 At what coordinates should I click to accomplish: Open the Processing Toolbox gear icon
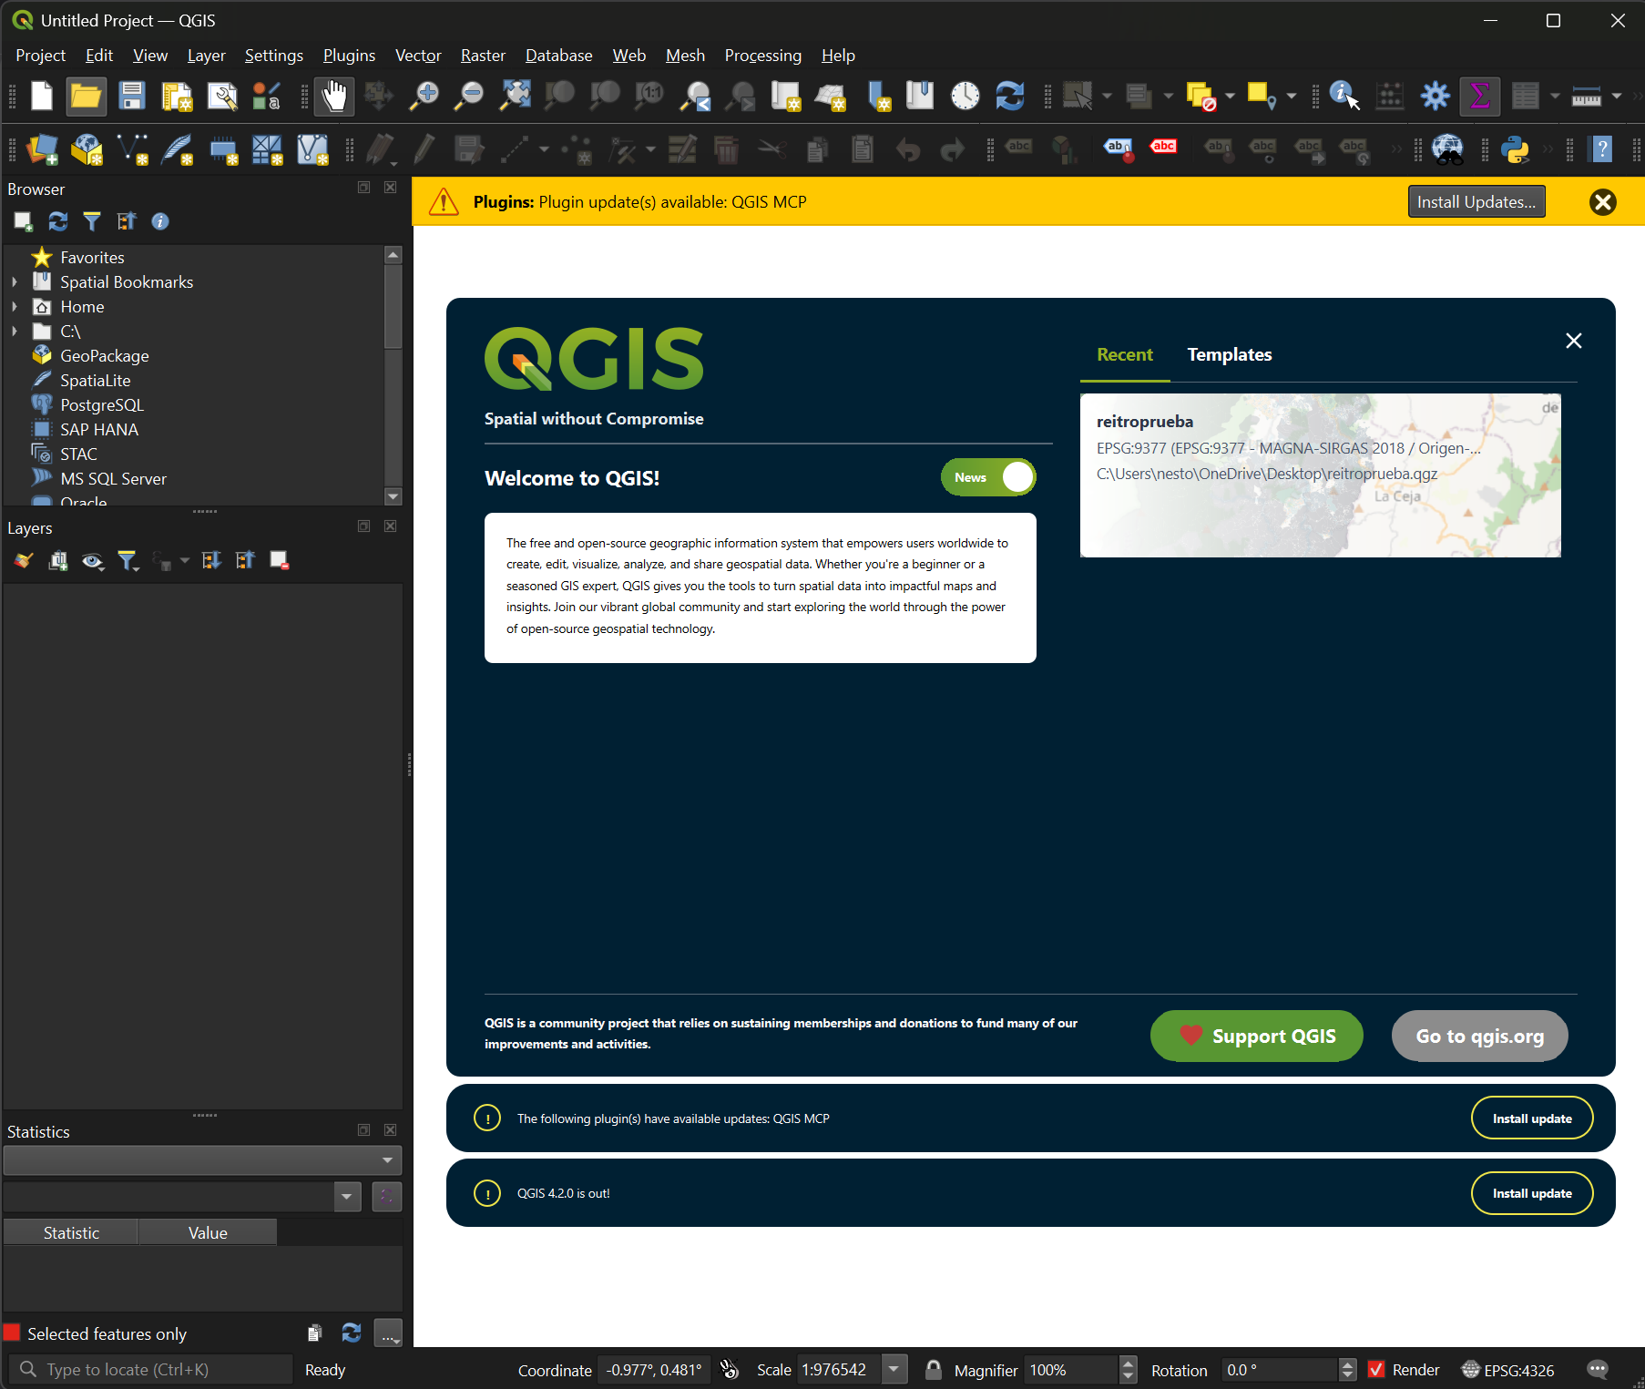(1435, 96)
